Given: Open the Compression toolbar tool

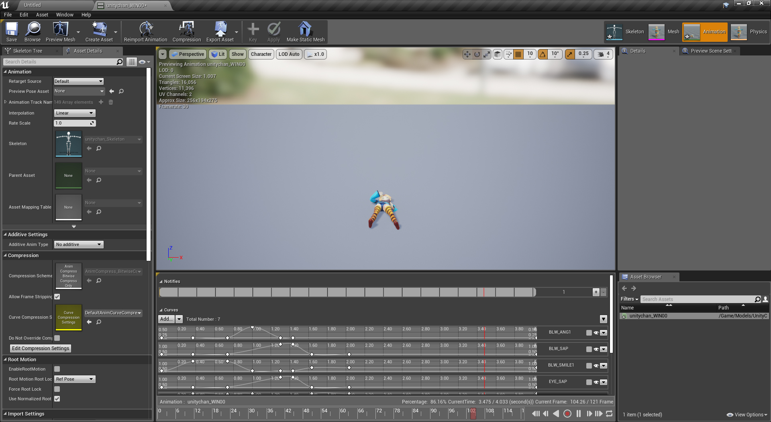Looking at the screenshot, I should tap(187, 32).
